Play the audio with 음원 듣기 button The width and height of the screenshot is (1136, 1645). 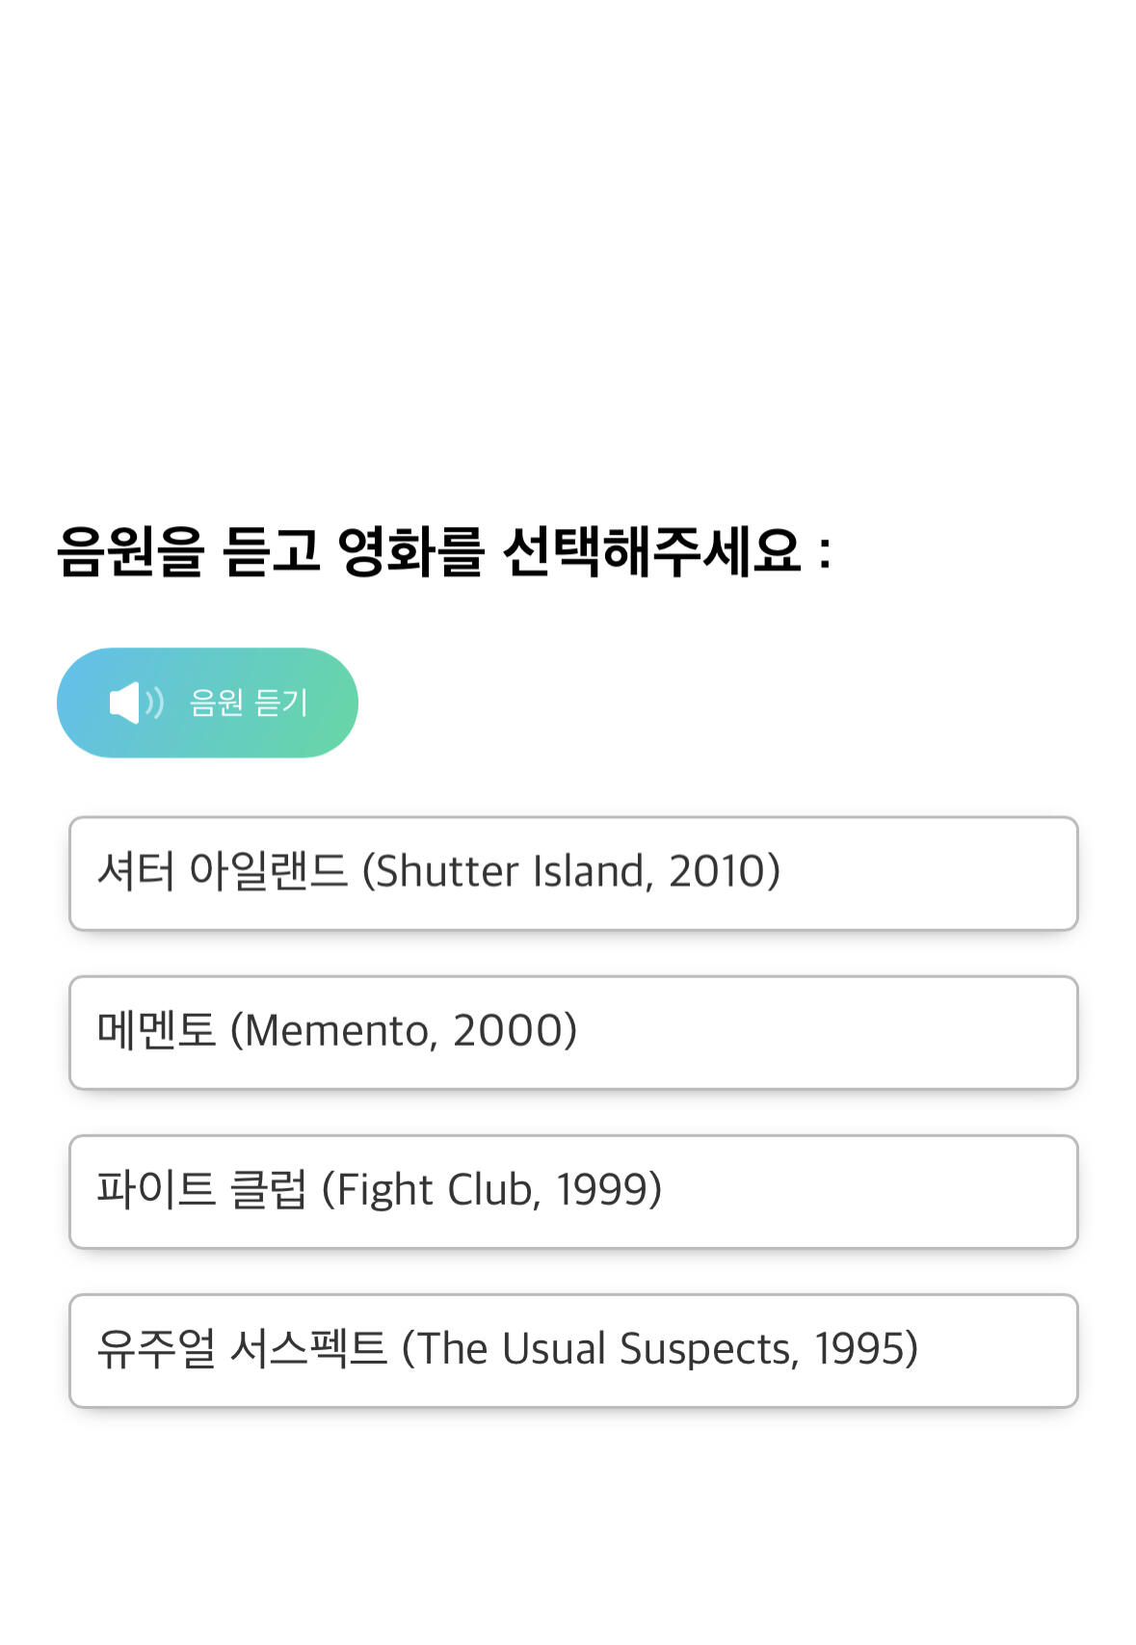207,703
